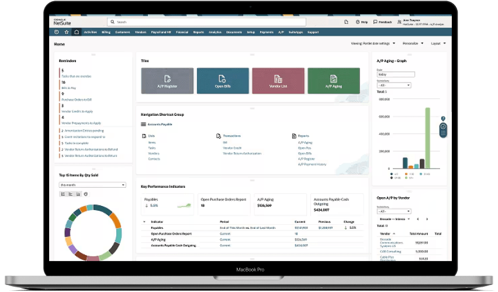498x292 pixels.
Task: Open the A/P Aging tile
Action: [x=334, y=81]
